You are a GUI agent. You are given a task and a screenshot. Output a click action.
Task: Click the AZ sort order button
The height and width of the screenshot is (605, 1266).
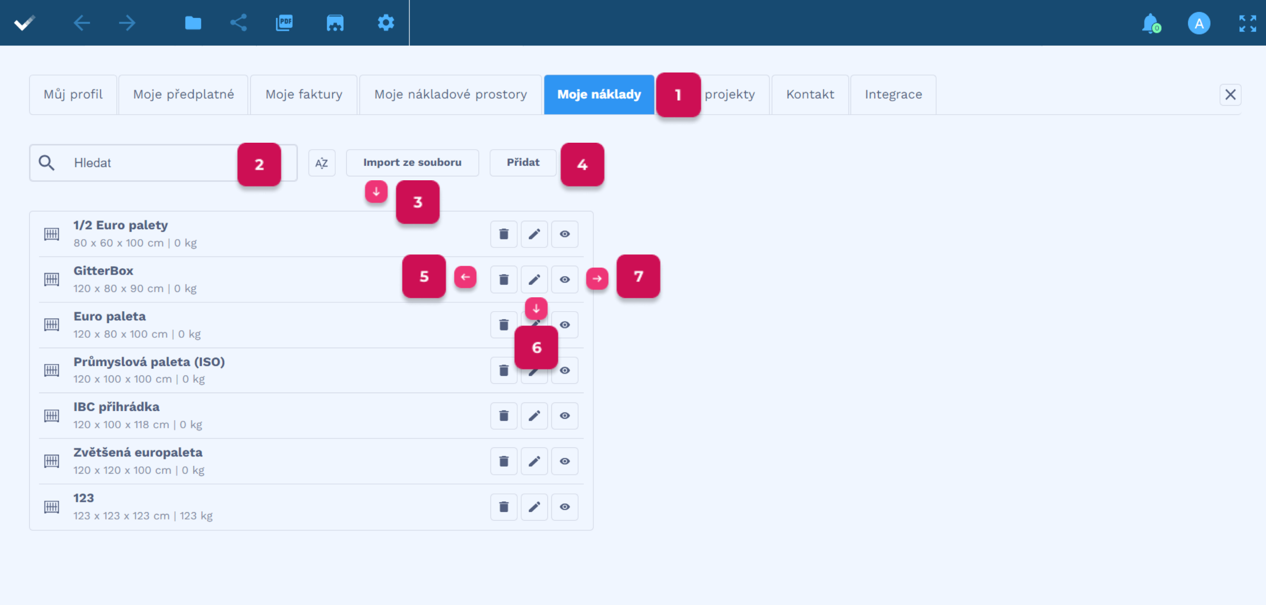click(x=321, y=163)
